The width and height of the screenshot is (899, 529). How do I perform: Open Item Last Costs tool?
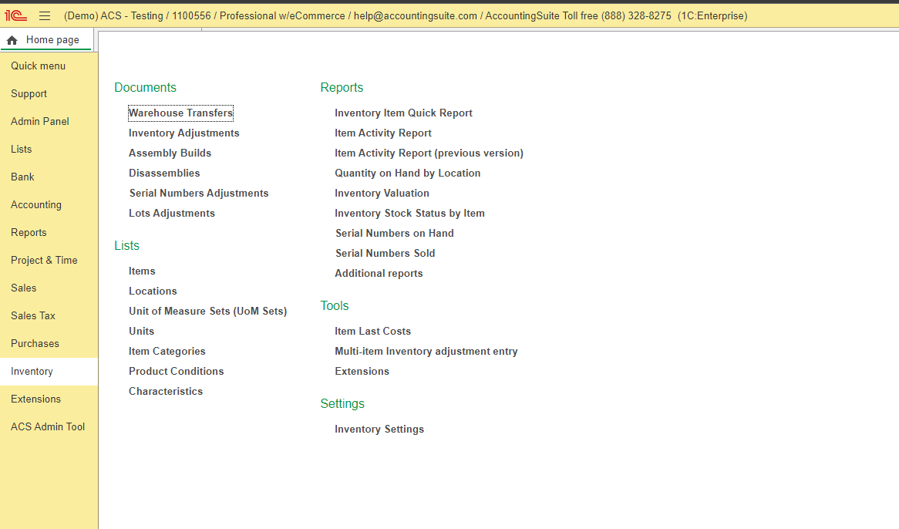372,332
